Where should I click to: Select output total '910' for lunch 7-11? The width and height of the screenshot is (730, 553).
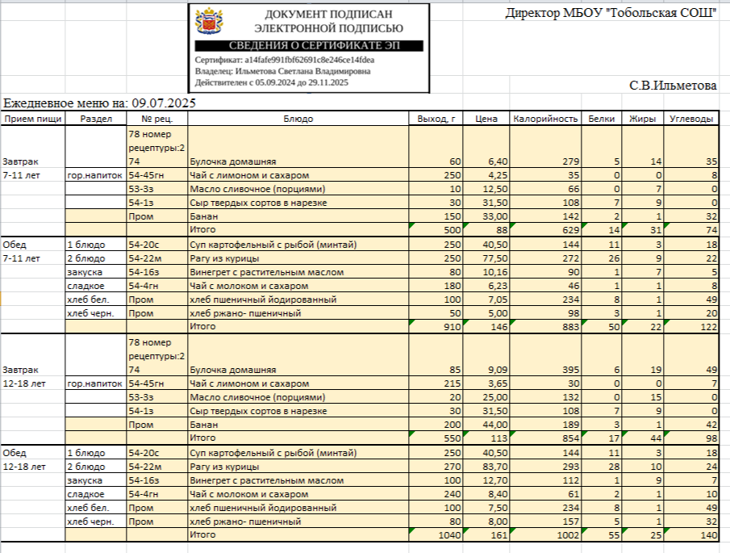436,327
